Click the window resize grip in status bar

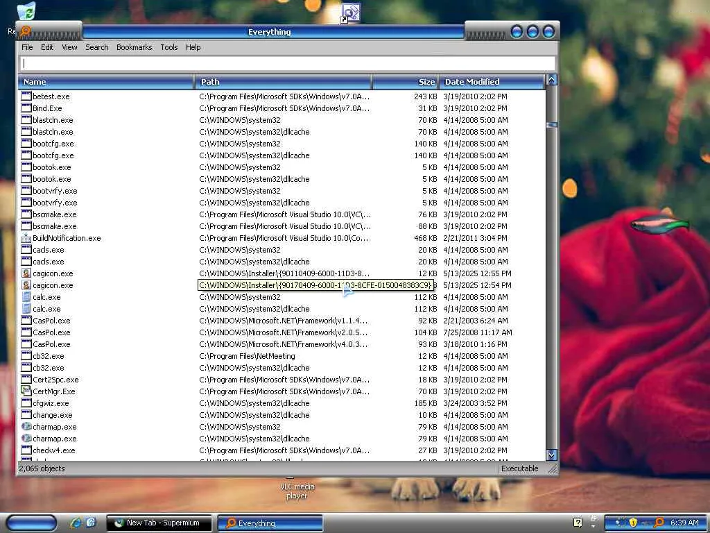coord(552,470)
